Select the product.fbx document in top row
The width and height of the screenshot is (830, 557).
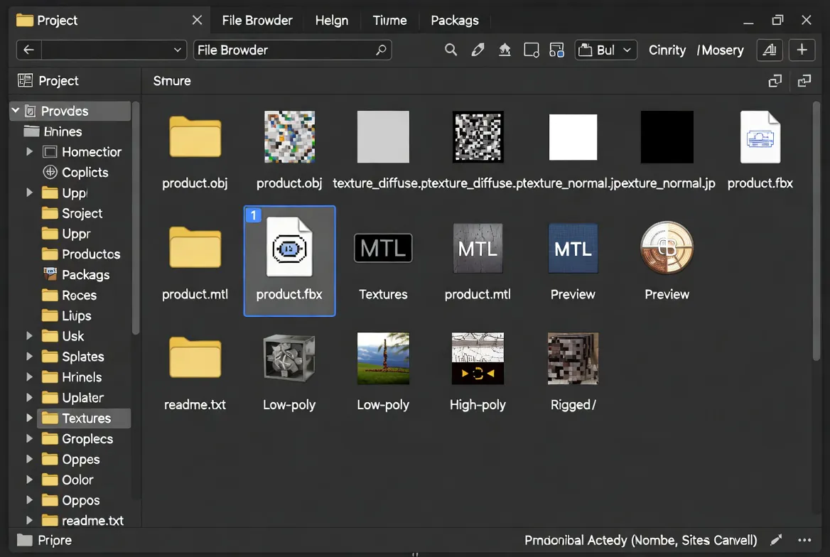(760, 136)
